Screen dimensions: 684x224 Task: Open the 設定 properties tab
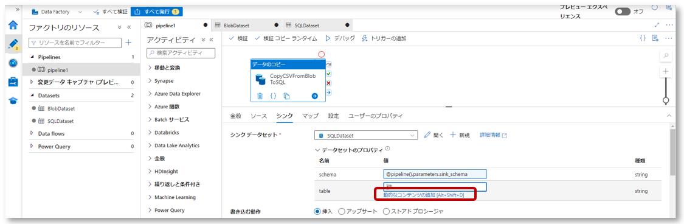[333, 116]
